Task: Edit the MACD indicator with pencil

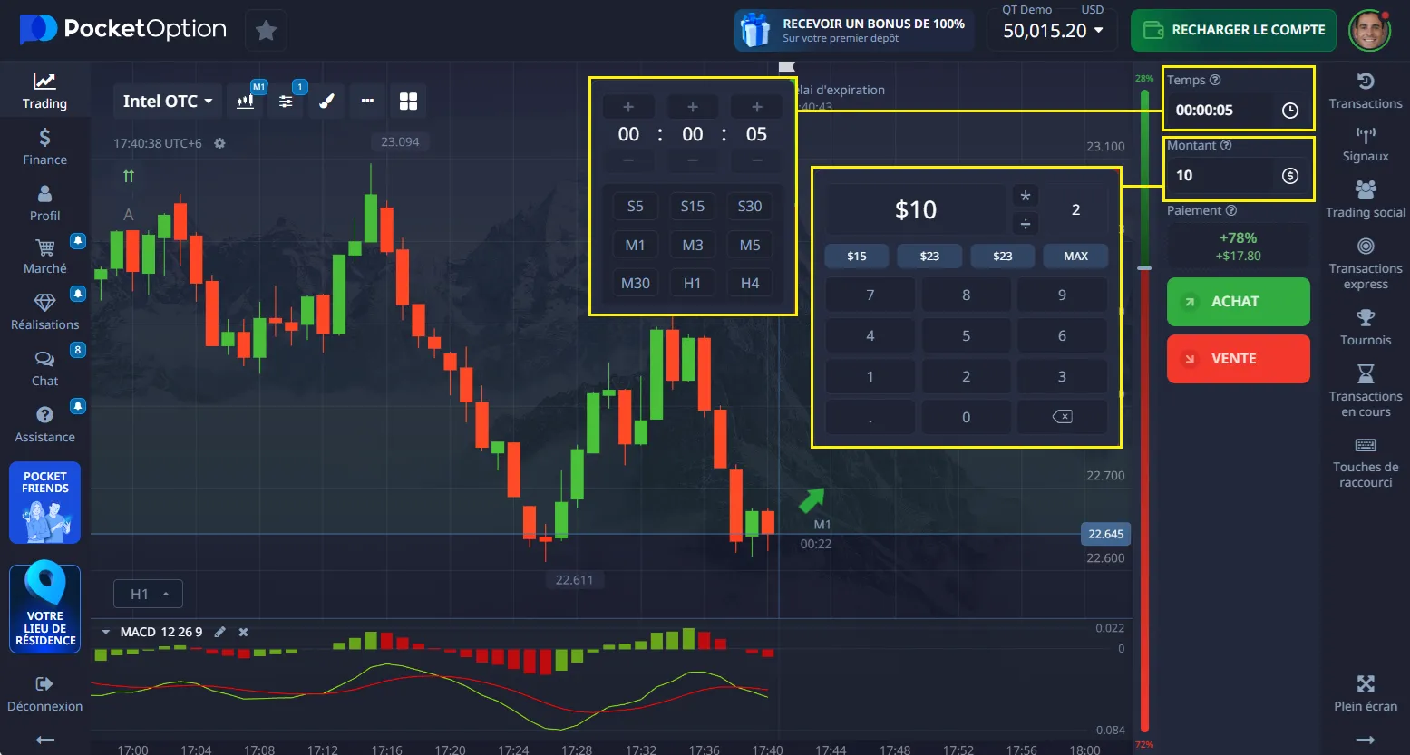Action: point(219,632)
